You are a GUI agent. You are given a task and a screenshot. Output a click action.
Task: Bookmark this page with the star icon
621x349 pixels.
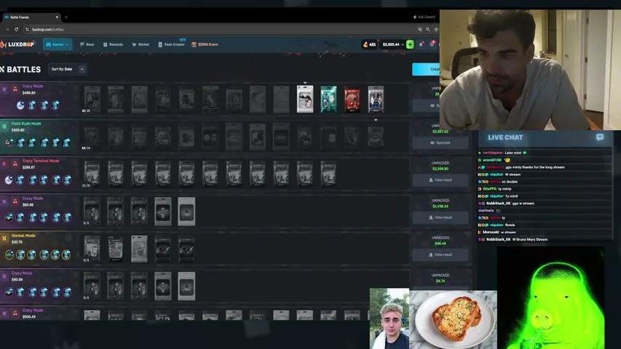point(436,29)
